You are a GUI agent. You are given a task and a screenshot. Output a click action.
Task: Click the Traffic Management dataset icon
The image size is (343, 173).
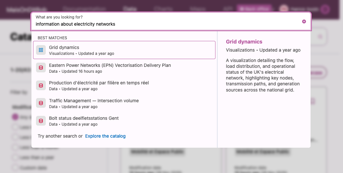pos(41,103)
